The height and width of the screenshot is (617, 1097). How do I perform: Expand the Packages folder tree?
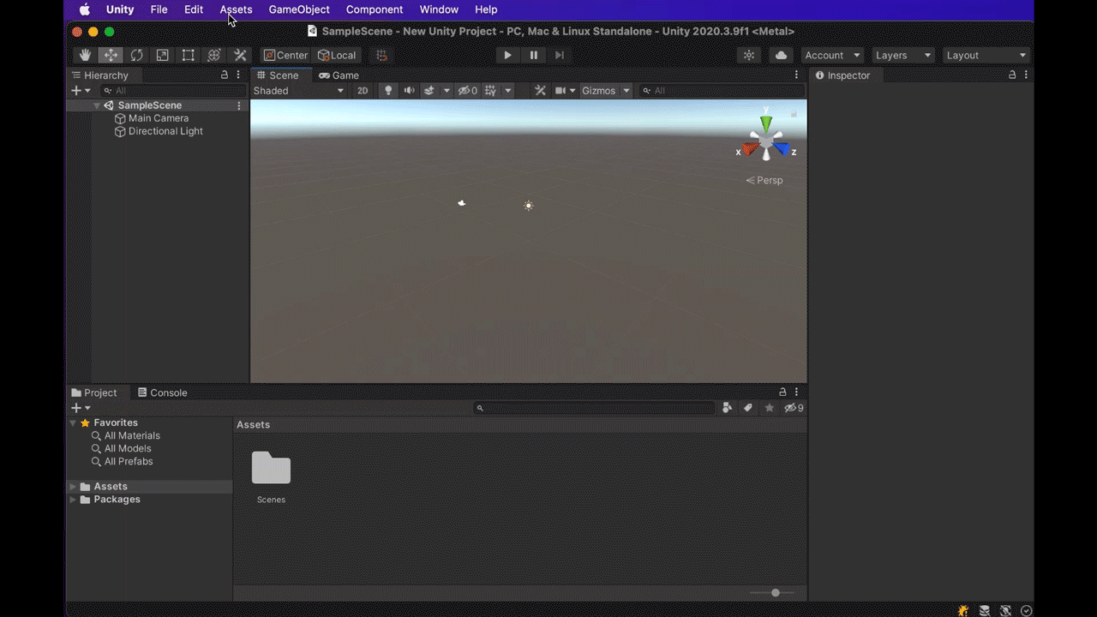[x=73, y=500]
